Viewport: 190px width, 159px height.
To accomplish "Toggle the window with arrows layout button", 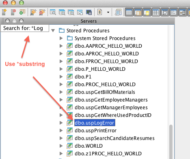I will [x=165, y=12].
